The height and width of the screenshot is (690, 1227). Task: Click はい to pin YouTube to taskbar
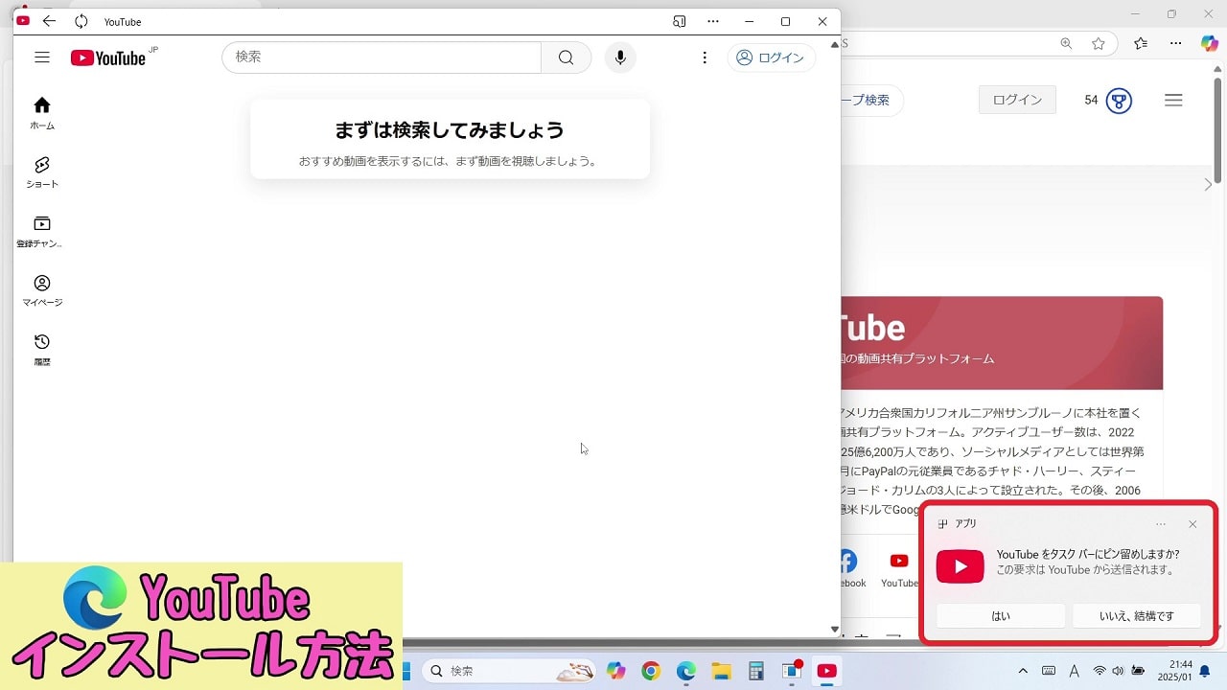click(1001, 616)
